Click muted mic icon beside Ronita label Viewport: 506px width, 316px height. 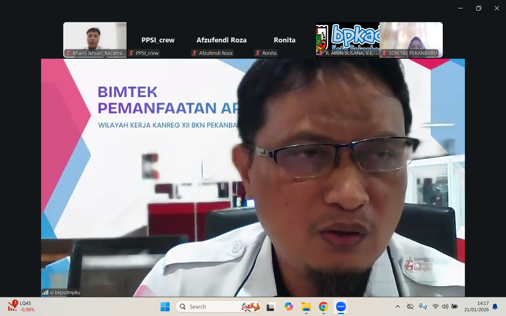[x=258, y=53]
